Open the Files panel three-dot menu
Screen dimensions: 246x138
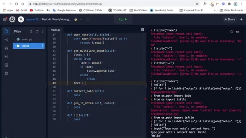coord(42,31)
